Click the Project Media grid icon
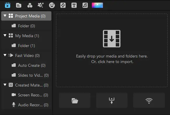Screen dimensions: 170x115 (x=11, y=16)
